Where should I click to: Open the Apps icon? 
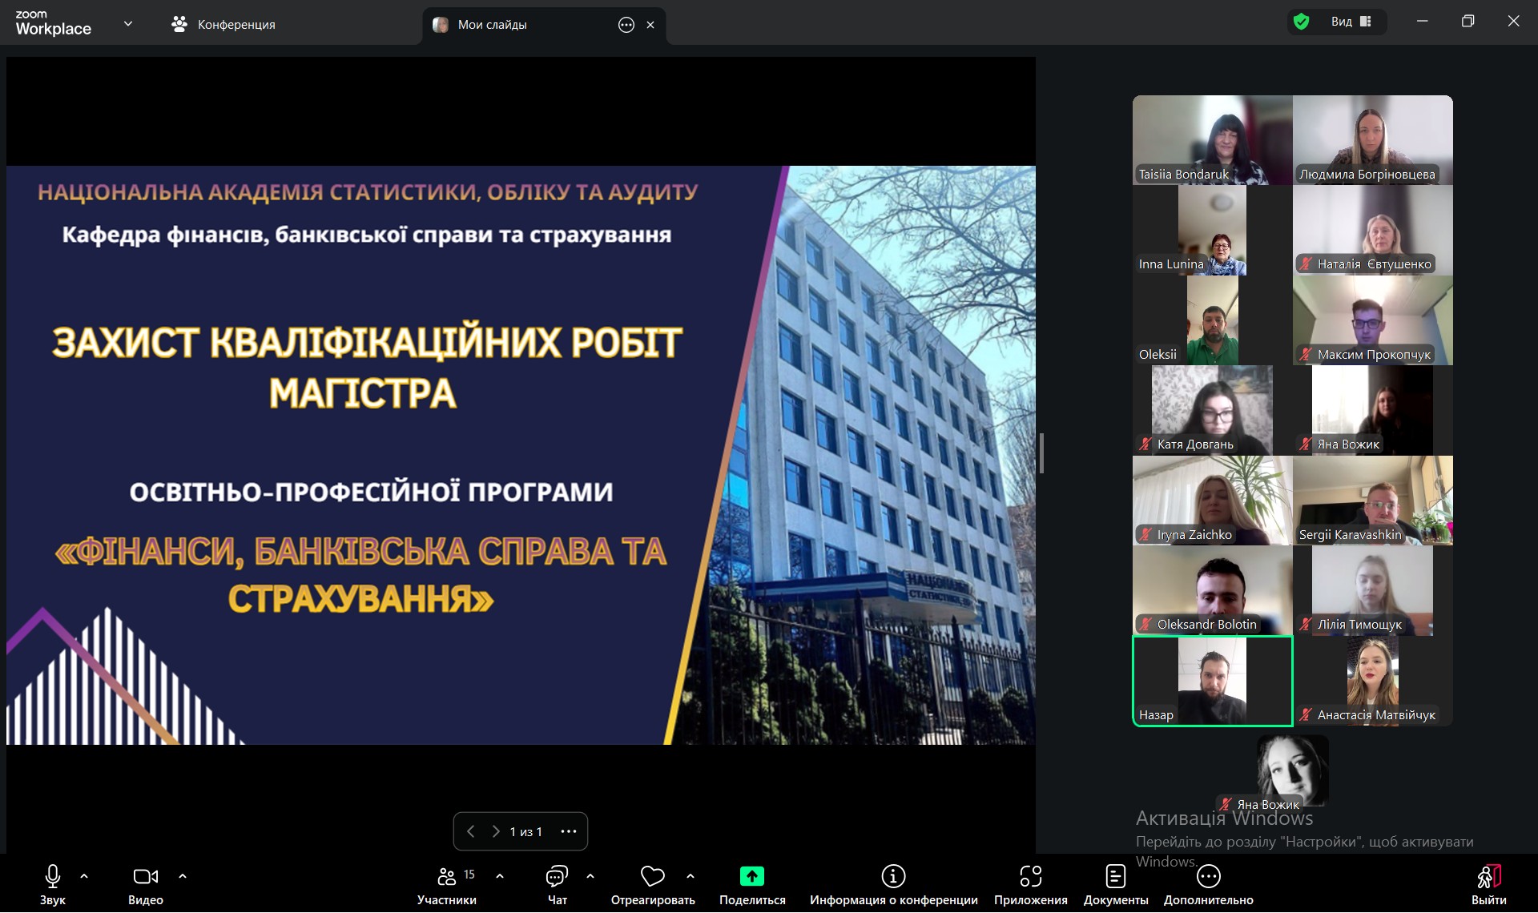(1030, 876)
